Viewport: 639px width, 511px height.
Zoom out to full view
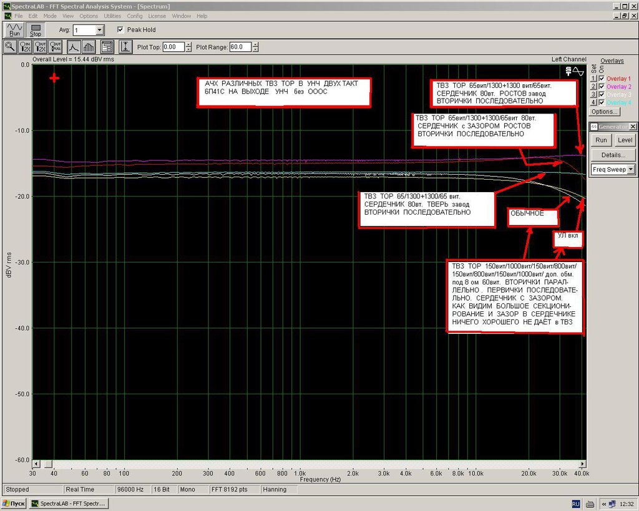coord(55,47)
